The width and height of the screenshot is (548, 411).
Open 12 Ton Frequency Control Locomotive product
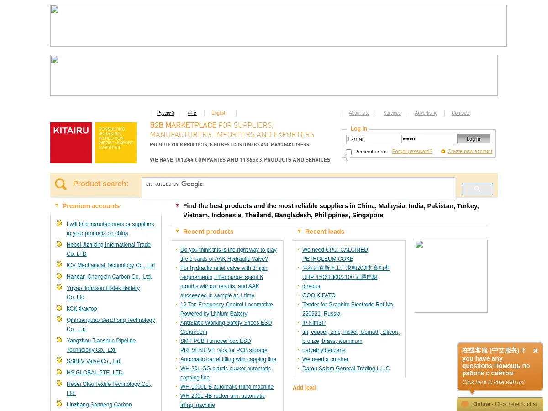click(x=227, y=309)
